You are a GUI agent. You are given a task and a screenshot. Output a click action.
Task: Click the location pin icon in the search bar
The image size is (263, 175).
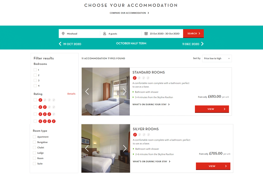click(63, 33)
